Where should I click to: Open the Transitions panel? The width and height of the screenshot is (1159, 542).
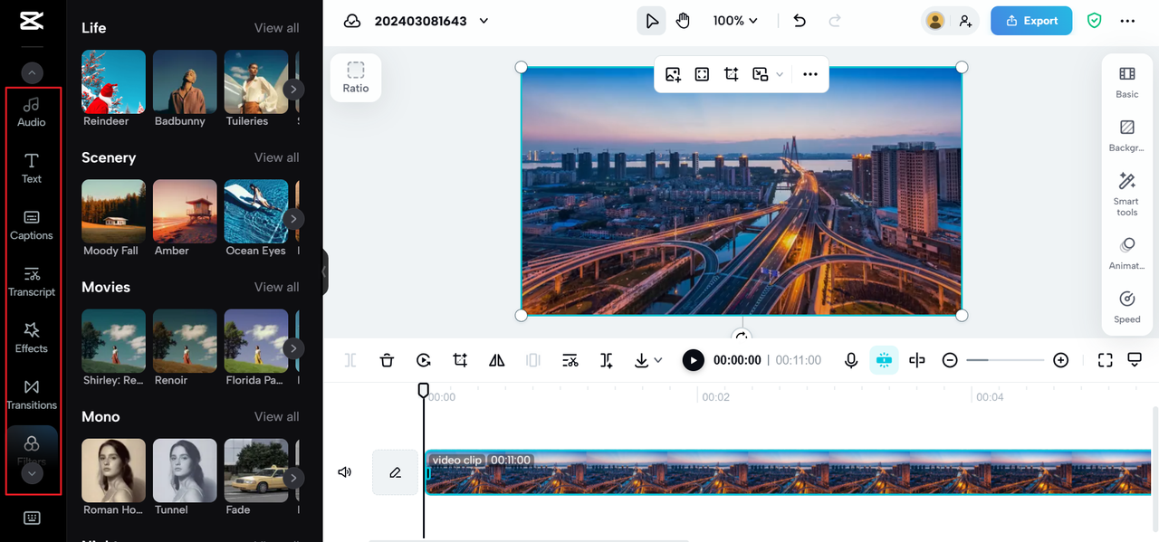[32, 395]
